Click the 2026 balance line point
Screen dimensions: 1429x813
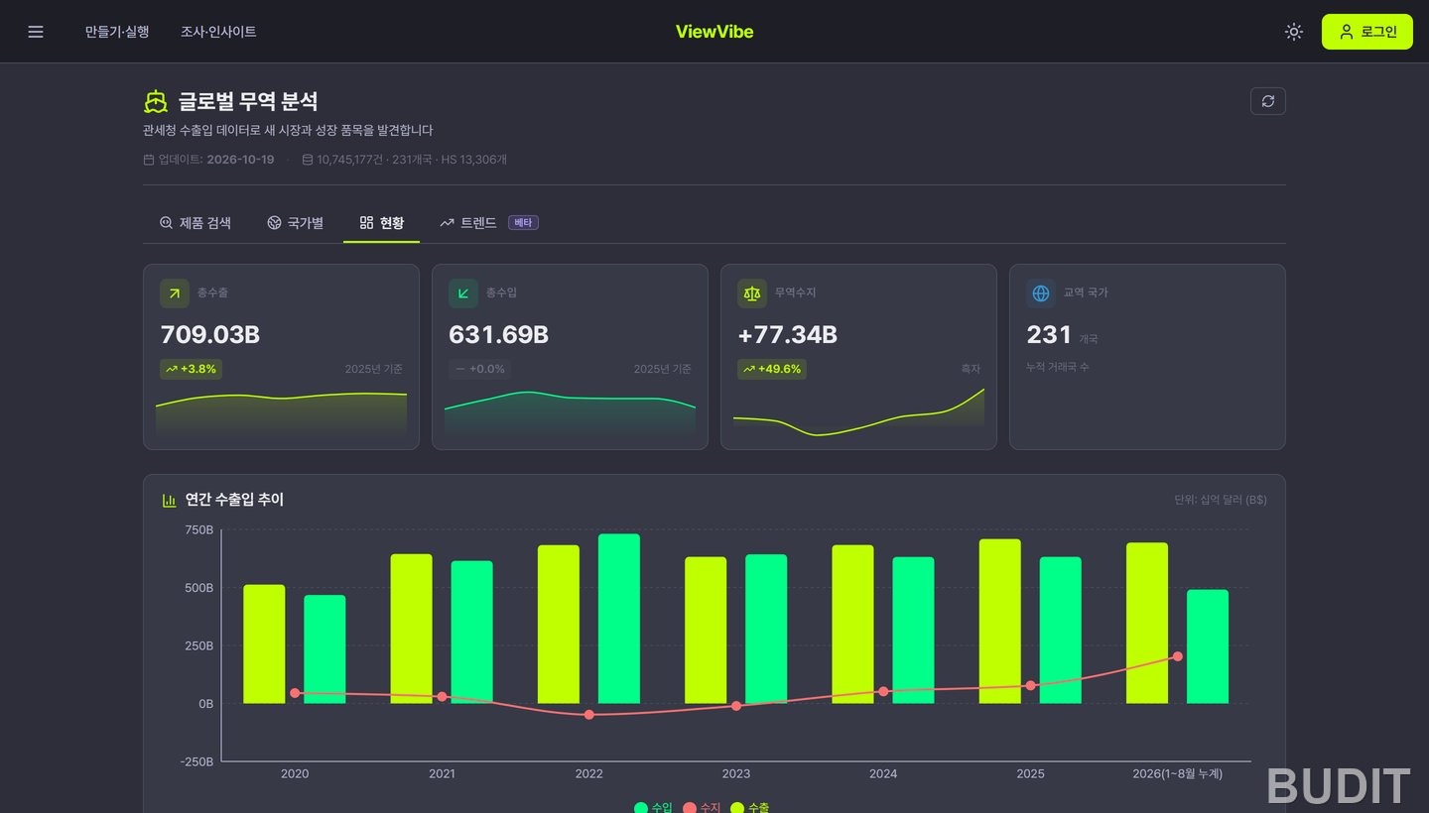1177,656
